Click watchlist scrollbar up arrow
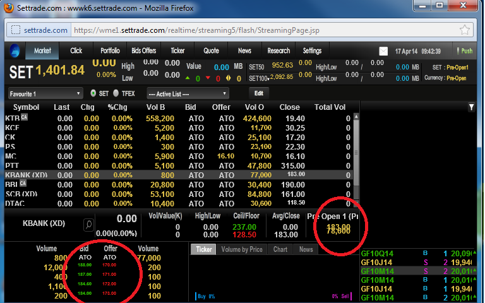 356,117
